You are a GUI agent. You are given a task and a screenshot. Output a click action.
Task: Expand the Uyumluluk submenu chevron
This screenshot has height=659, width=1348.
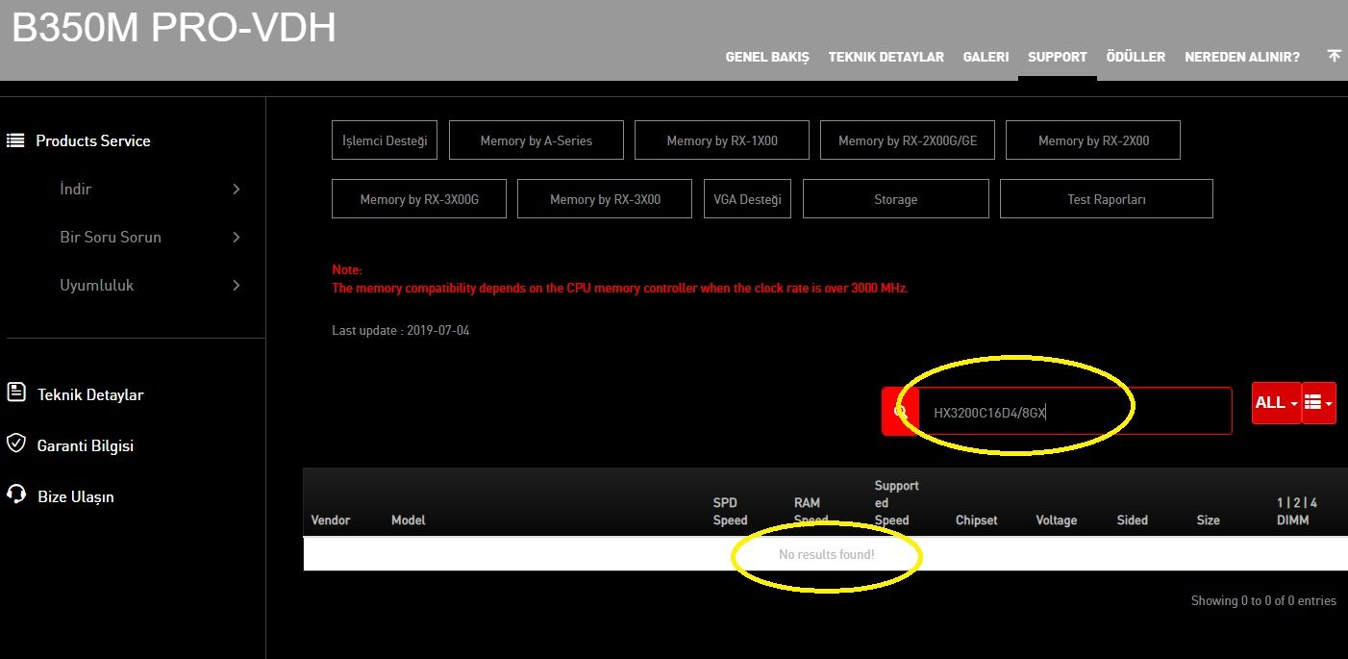(x=237, y=286)
